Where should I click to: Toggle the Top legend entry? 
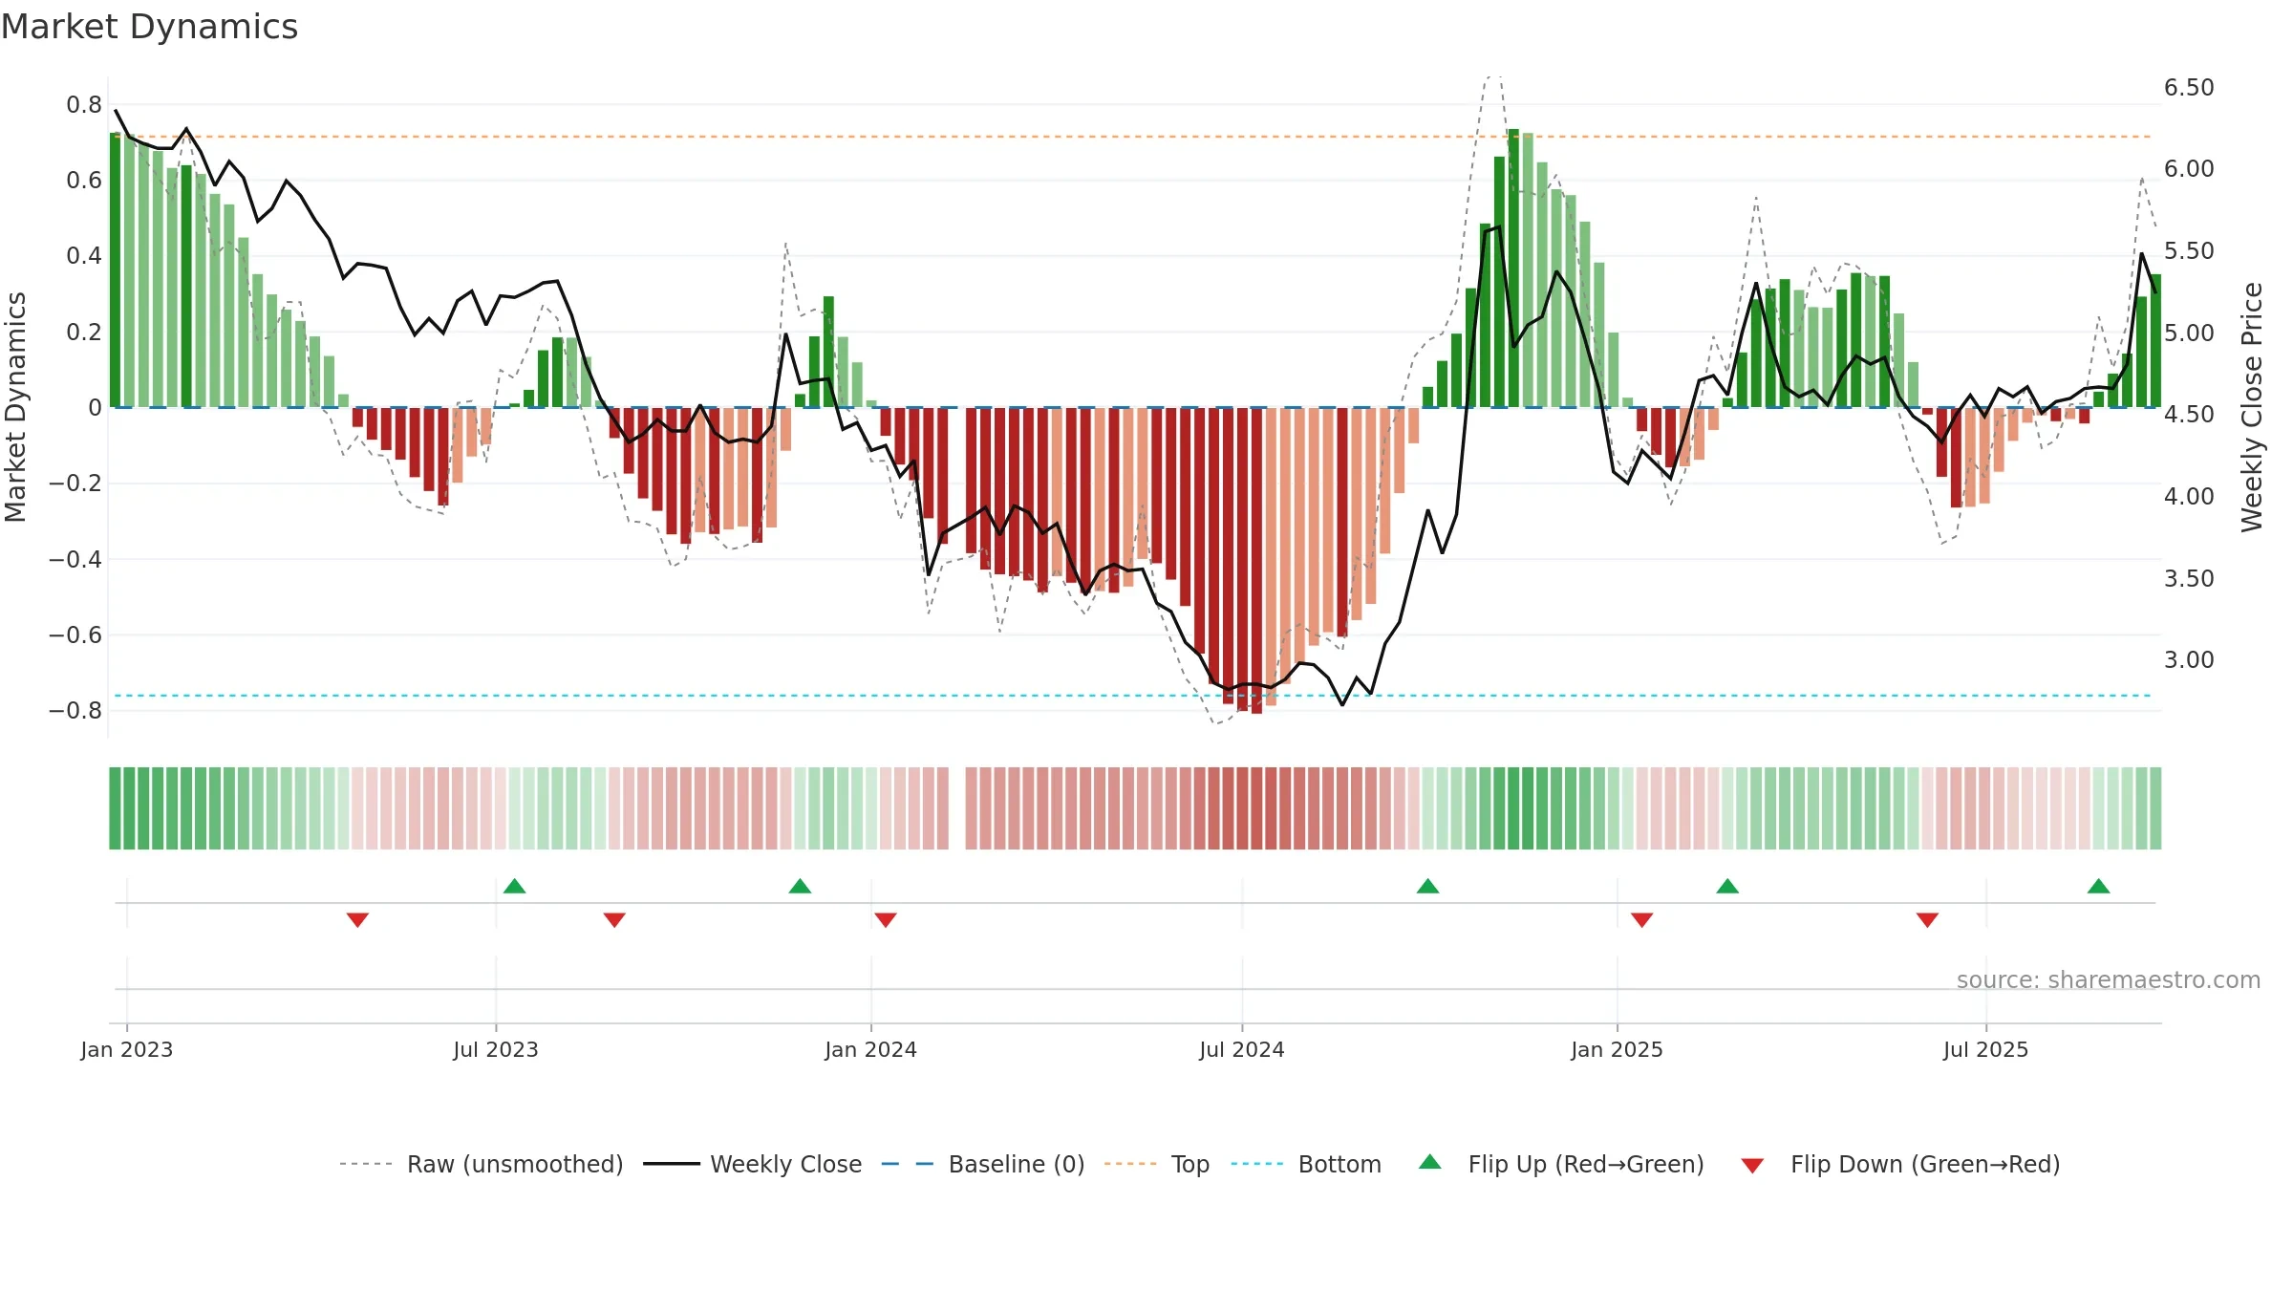click(x=1157, y=1164)
